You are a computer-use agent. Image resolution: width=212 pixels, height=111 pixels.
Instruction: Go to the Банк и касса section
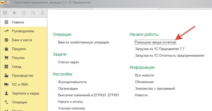(x=22, y=40)
